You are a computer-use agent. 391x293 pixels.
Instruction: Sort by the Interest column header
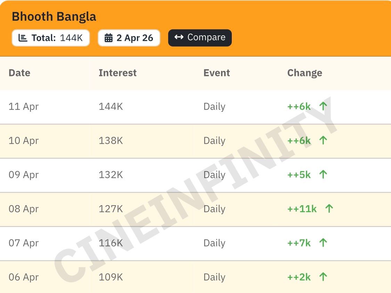pyautogui.click(x=117, y=73)
